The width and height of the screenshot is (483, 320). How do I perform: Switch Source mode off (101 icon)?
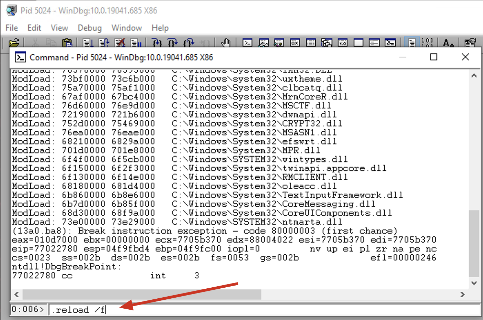tap(427, 43)
